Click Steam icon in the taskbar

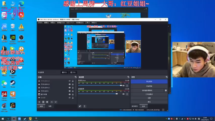click(x=25, y=119)
